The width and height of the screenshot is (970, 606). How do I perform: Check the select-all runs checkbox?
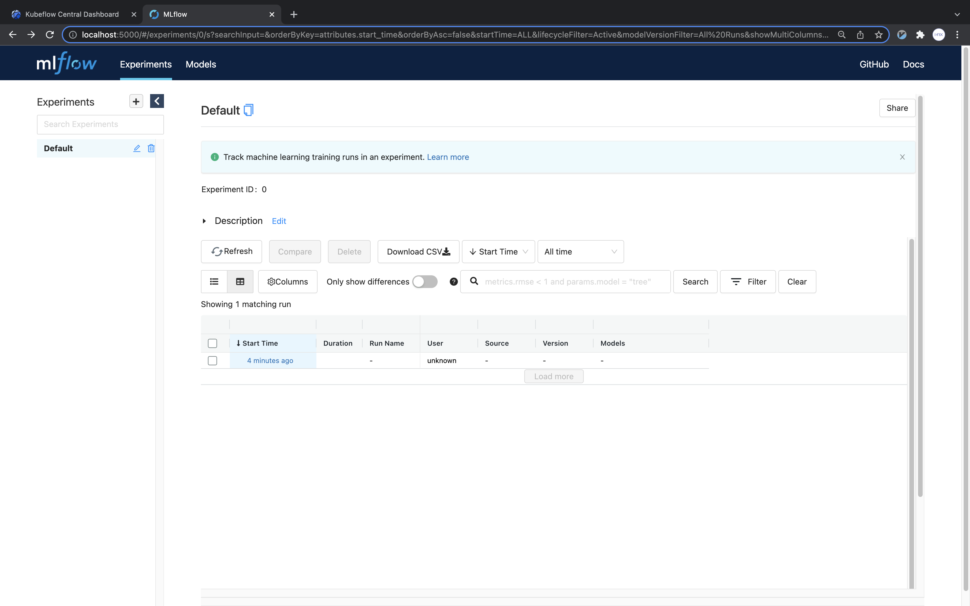(212, 343)
